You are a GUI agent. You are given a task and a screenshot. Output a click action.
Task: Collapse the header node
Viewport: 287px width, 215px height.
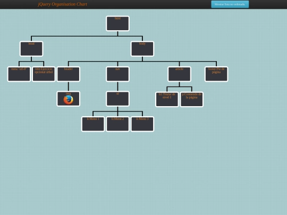click(x=69, y=74)
